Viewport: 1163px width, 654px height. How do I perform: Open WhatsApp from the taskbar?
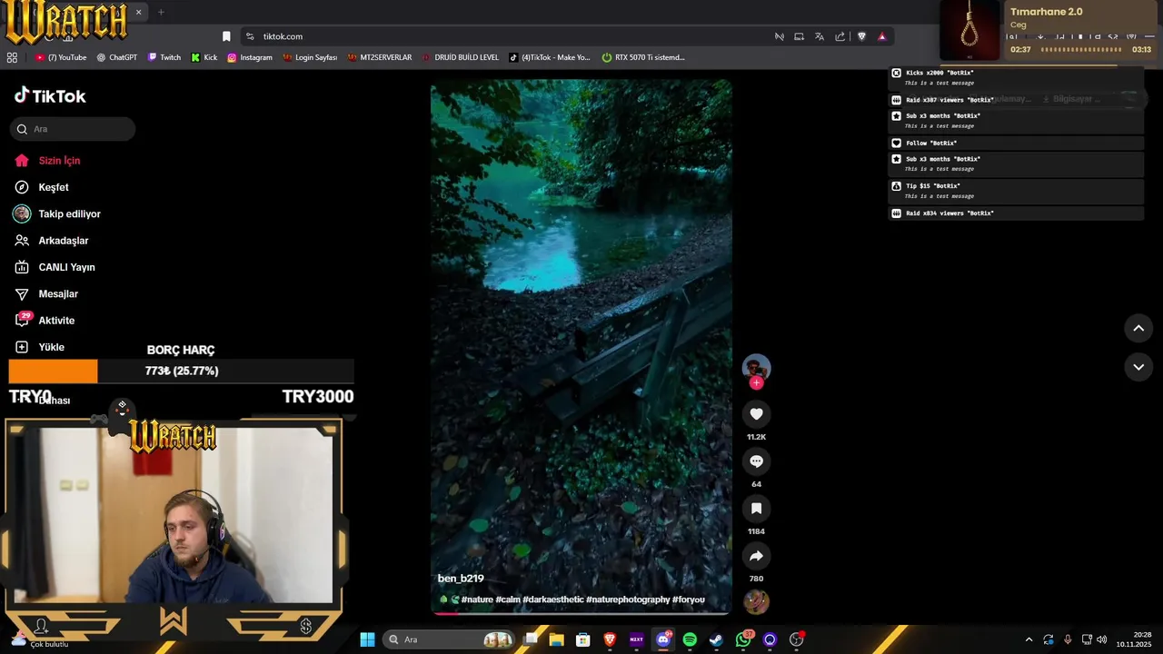coord(743,639)
